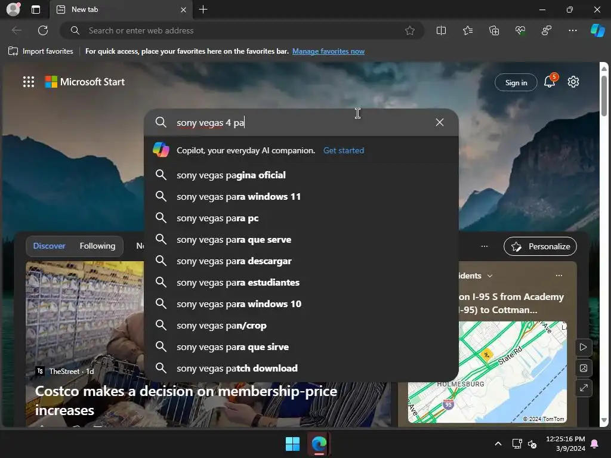Select suggestion sony vegas pagina oficial
Screen dimensions: 611x458
click(x=301, y=175)
